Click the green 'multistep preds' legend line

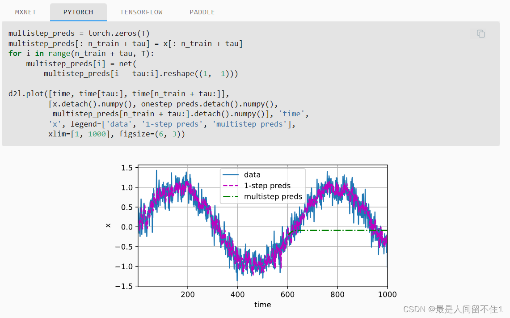[x=232, y=196]
